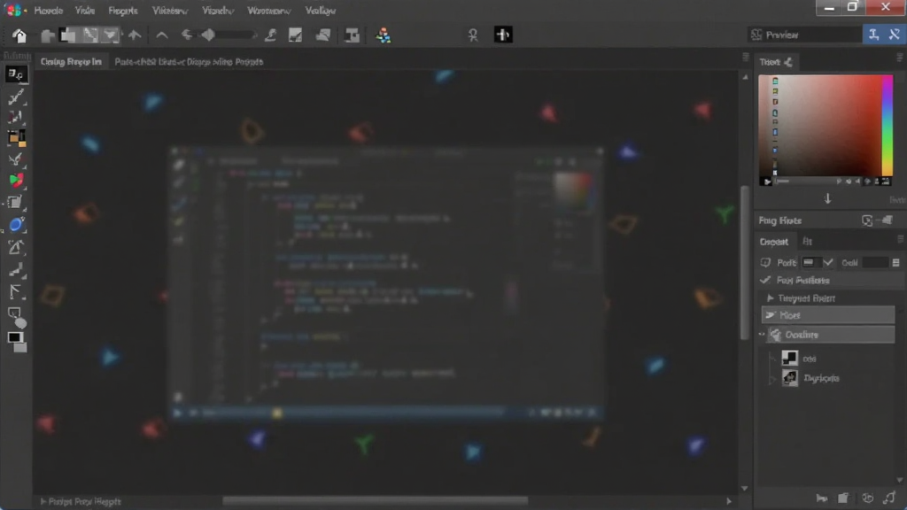907x510 pixels.
Task: Click the home icon in the top toolbar
Action: click(19, 35)
